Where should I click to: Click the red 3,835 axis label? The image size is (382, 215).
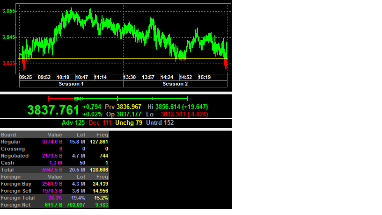[x=8, y=64]
